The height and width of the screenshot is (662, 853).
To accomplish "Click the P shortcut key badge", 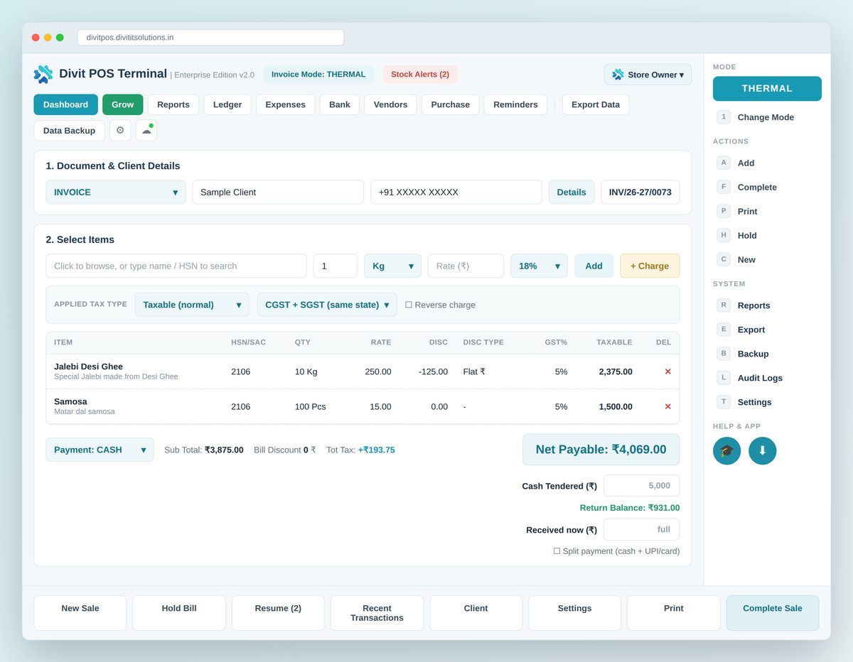I will [x=724, y=211].
